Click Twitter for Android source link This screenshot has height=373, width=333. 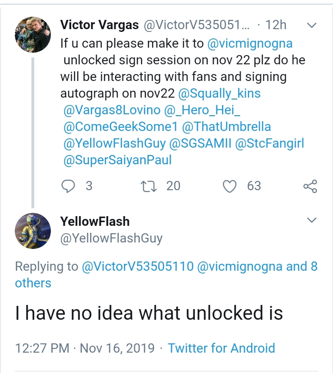221,348
